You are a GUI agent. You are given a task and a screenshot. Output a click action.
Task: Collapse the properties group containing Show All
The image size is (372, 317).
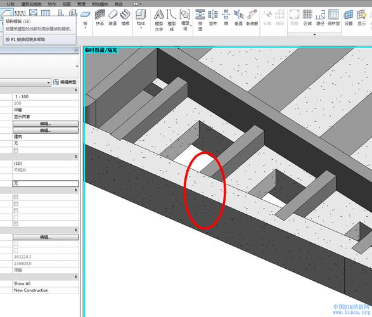[76, 276]
